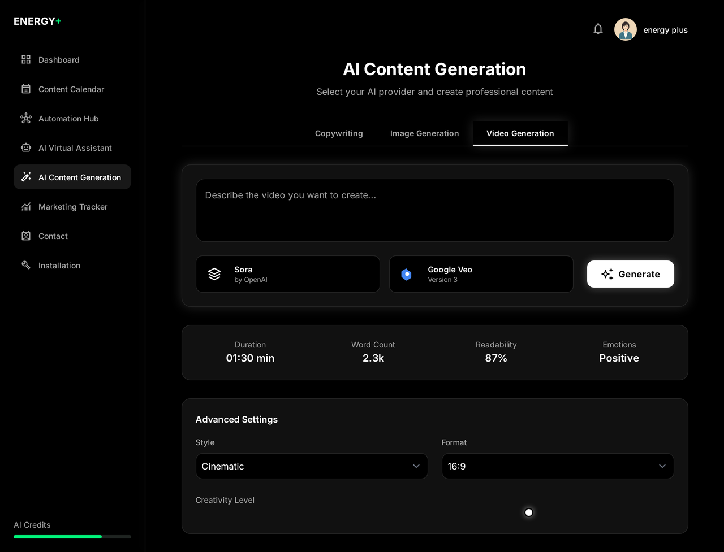724x552 pixels.
Task: Open the Style dropdown showing Cinematic
Action: click(312, 466)
